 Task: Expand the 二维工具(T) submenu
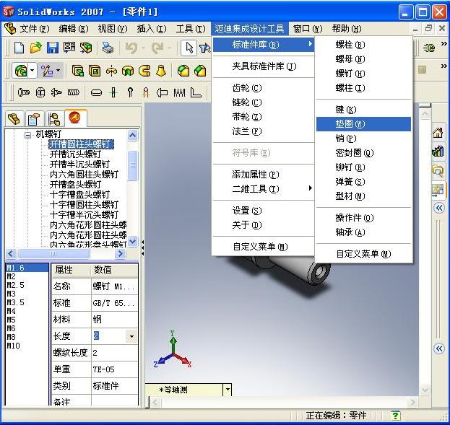click(262, 189)
